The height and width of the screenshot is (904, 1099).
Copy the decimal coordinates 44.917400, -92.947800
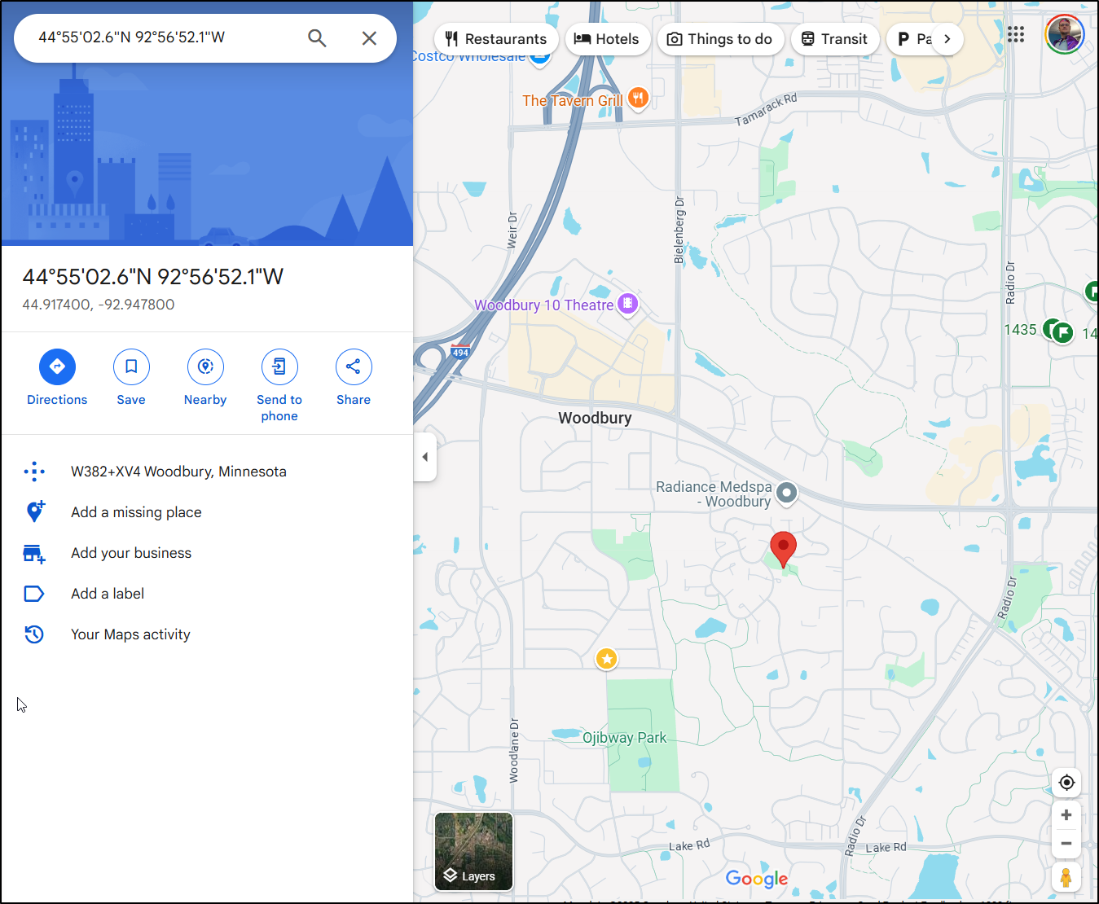coord(99,305)
